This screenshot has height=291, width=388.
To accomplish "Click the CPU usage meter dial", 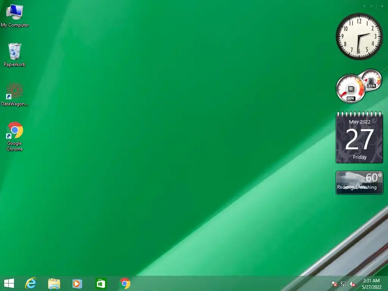I will click(350, 89).
